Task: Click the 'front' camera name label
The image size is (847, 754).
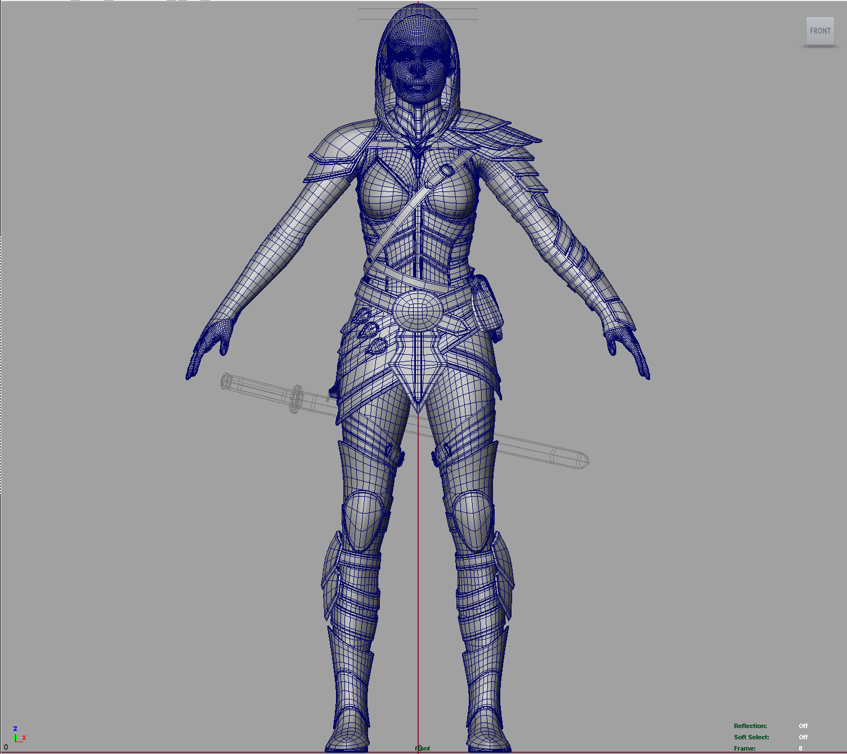Action: [x=422, y=748]
